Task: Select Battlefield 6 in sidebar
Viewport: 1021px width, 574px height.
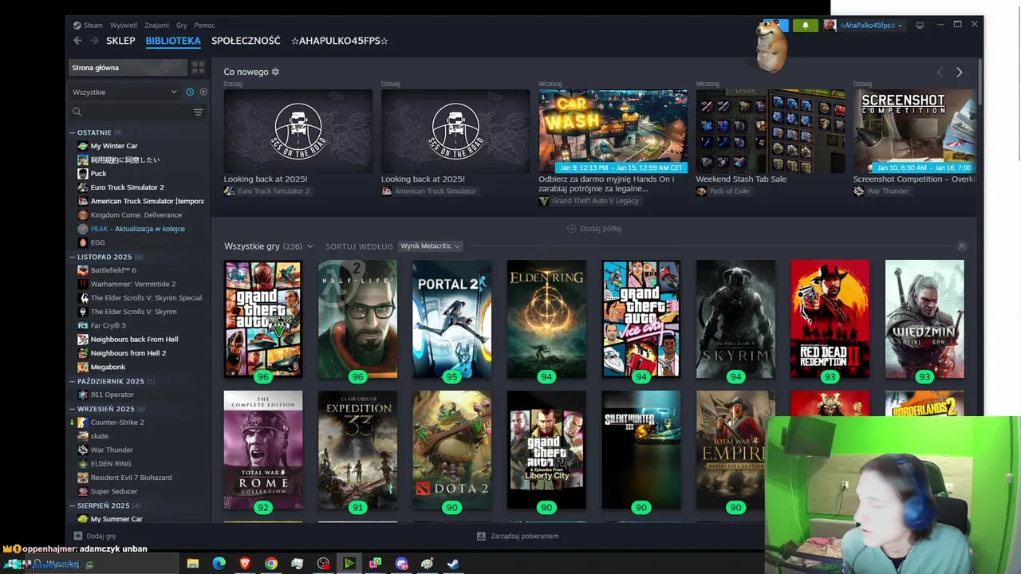Action: pos(113,270)
